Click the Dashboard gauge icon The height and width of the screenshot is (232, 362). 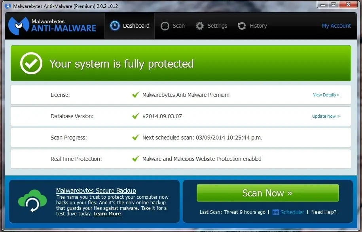pos(115,26)
